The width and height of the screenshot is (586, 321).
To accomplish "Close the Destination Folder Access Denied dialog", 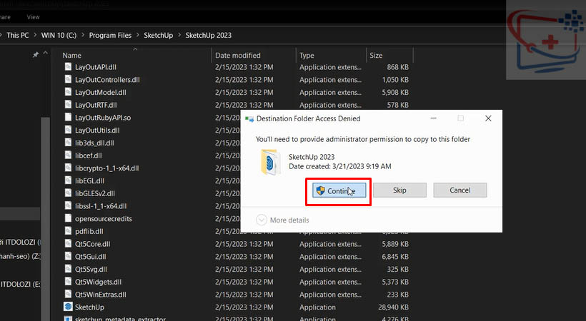I will tap(488, 118).
